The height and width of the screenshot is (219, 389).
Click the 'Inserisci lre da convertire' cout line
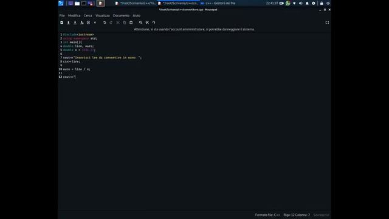[x=102, y=58]
